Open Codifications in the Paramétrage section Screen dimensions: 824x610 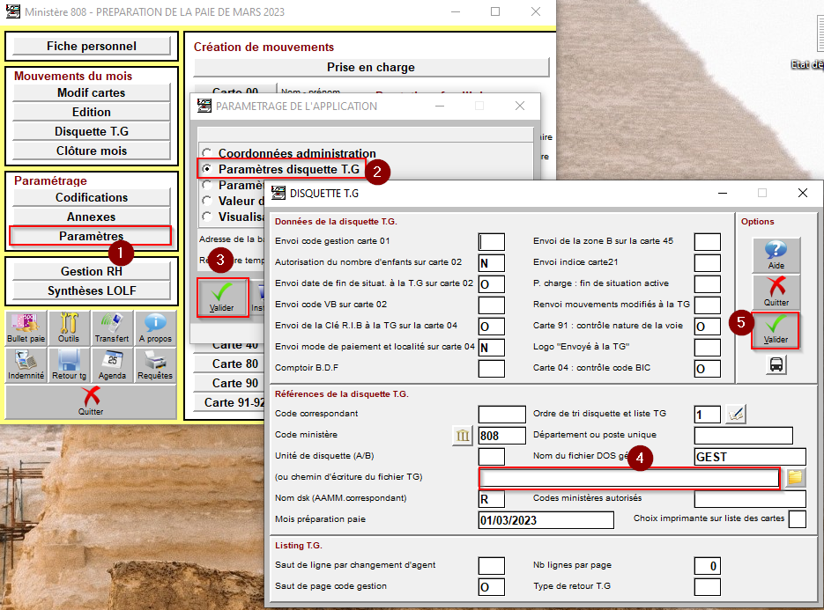(91, 197)
